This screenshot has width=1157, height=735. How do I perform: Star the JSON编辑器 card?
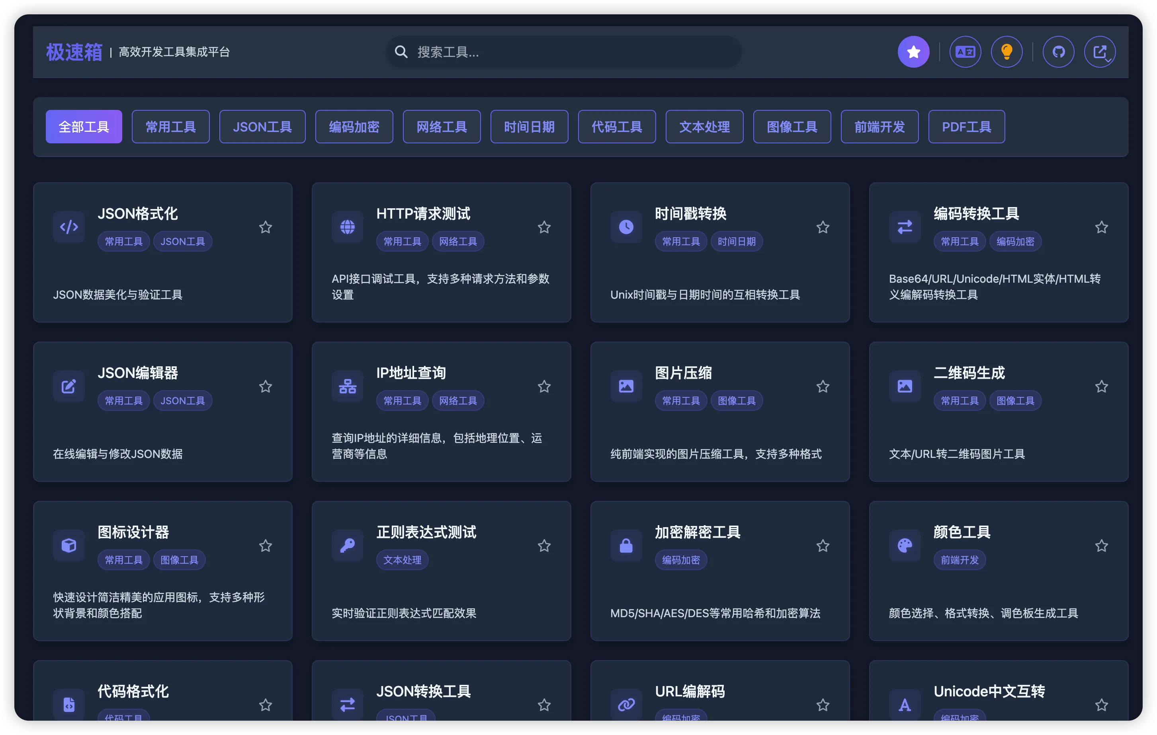266,386
